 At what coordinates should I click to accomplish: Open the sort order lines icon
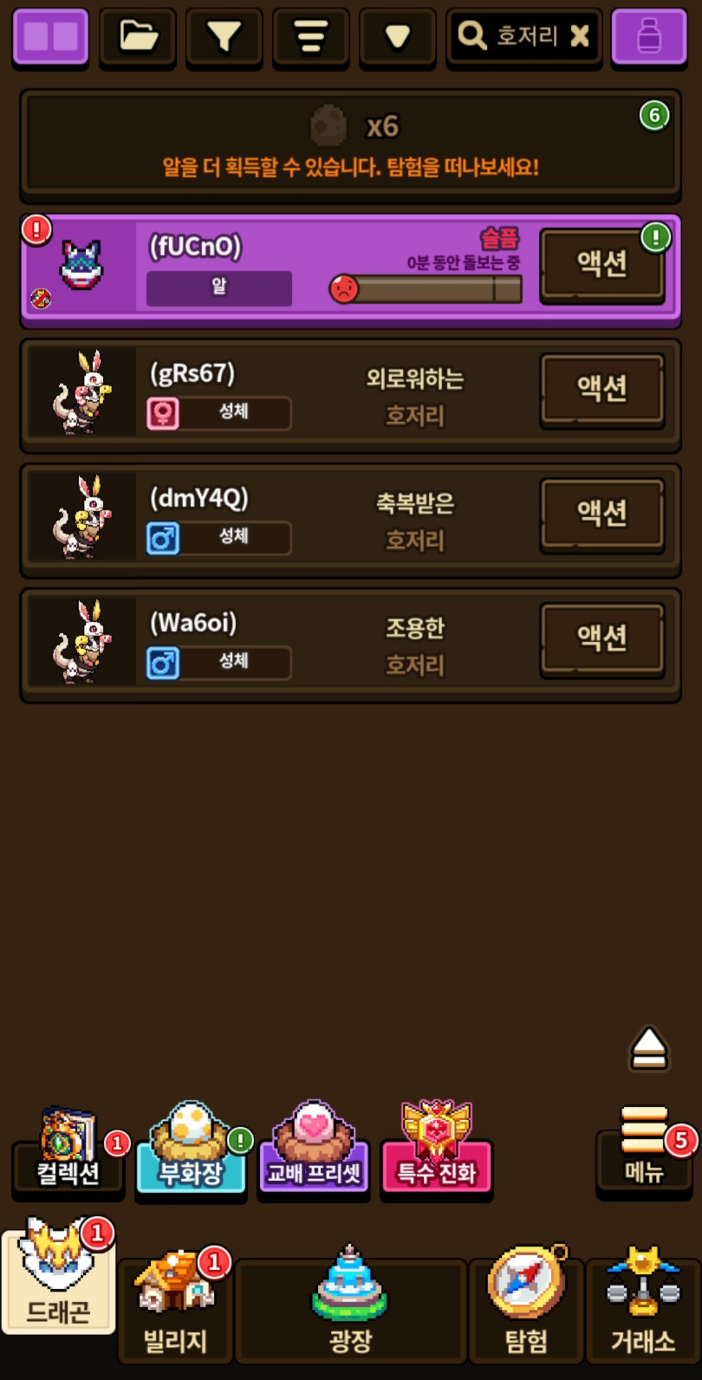[311, 37]
